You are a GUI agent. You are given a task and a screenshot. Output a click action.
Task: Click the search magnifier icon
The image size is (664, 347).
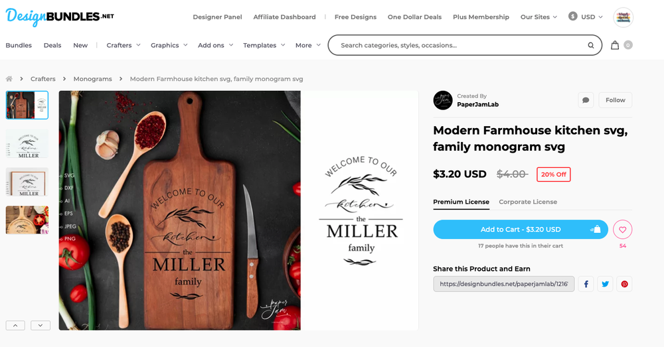coord(590,45)
